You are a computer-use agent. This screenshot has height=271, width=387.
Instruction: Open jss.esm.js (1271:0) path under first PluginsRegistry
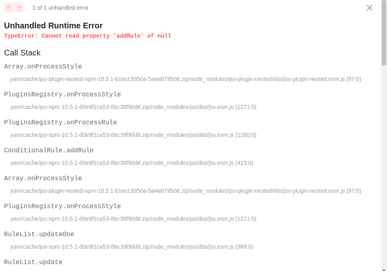(x=133, y=107)
